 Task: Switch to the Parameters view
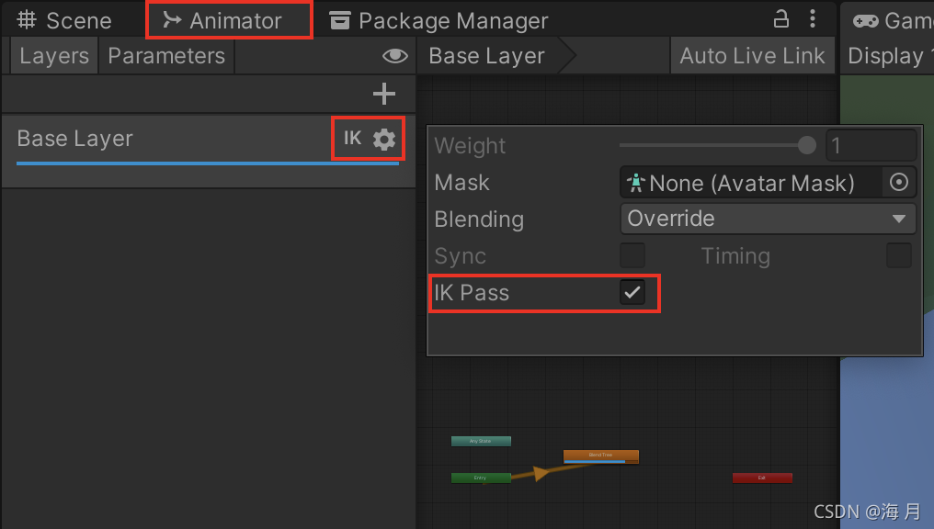(x=165, y=56)
